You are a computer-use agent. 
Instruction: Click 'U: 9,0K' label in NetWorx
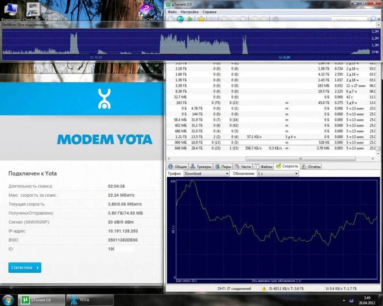pos(284,57)
